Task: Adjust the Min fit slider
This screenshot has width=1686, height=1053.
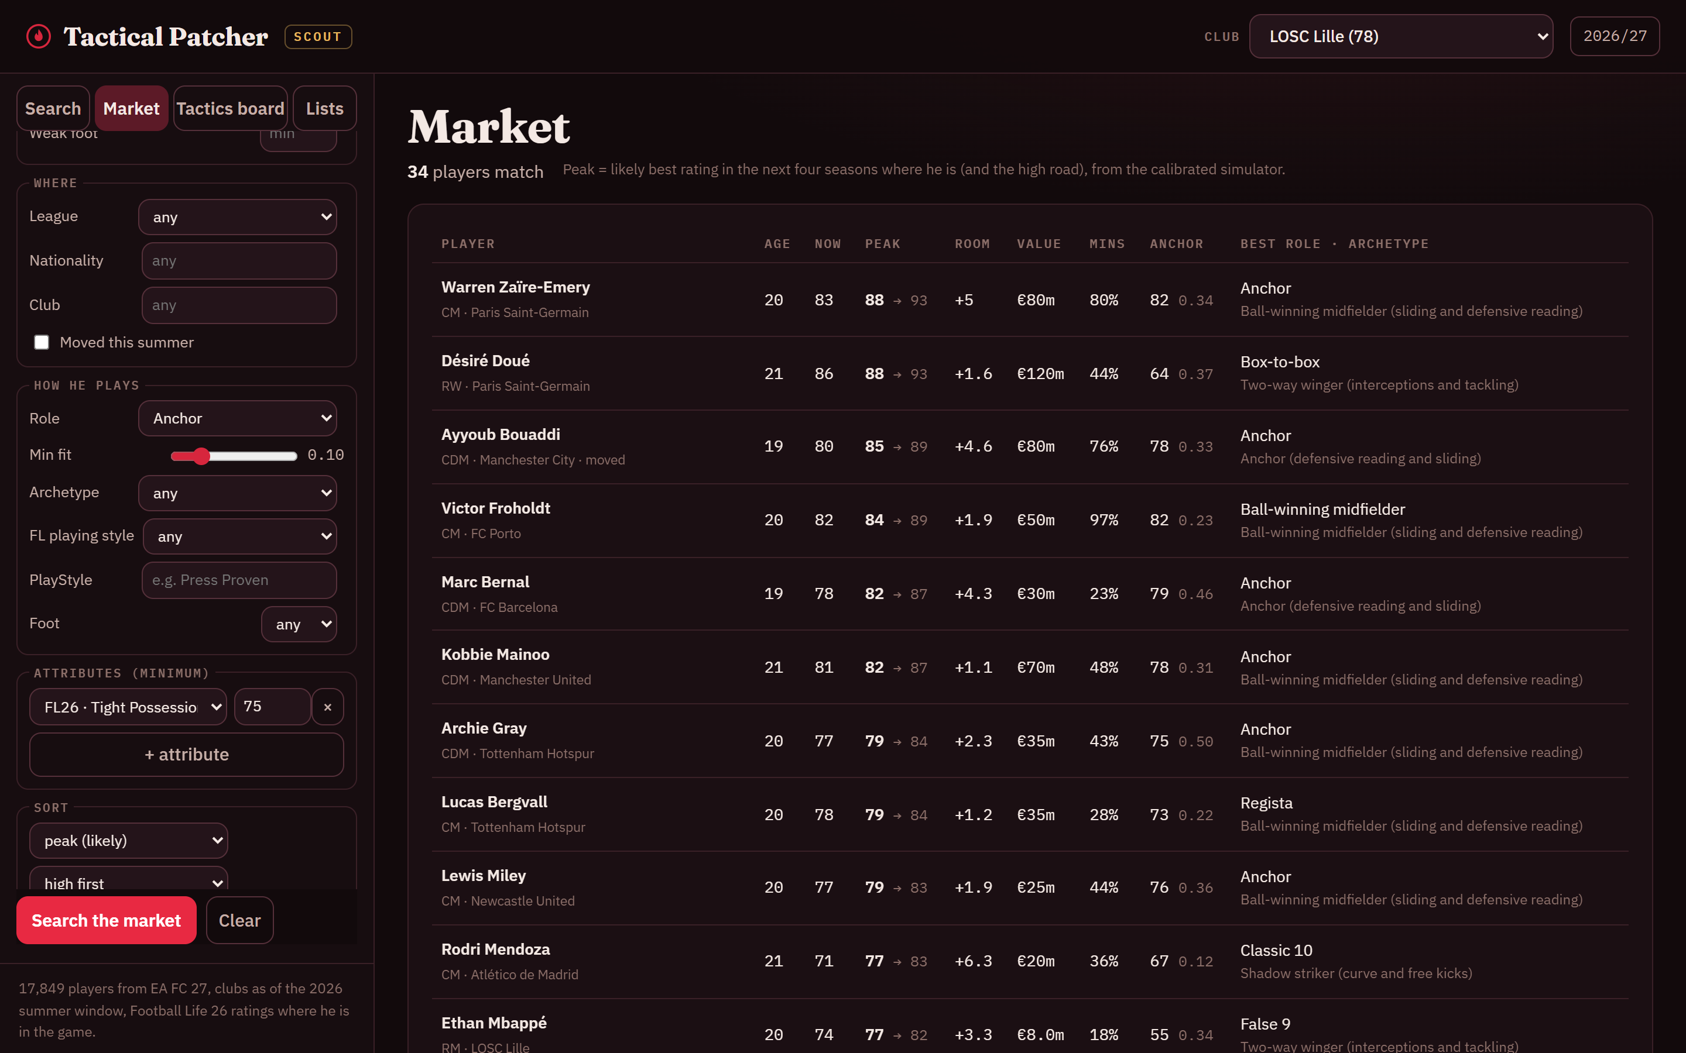Action: click(234, 456)
